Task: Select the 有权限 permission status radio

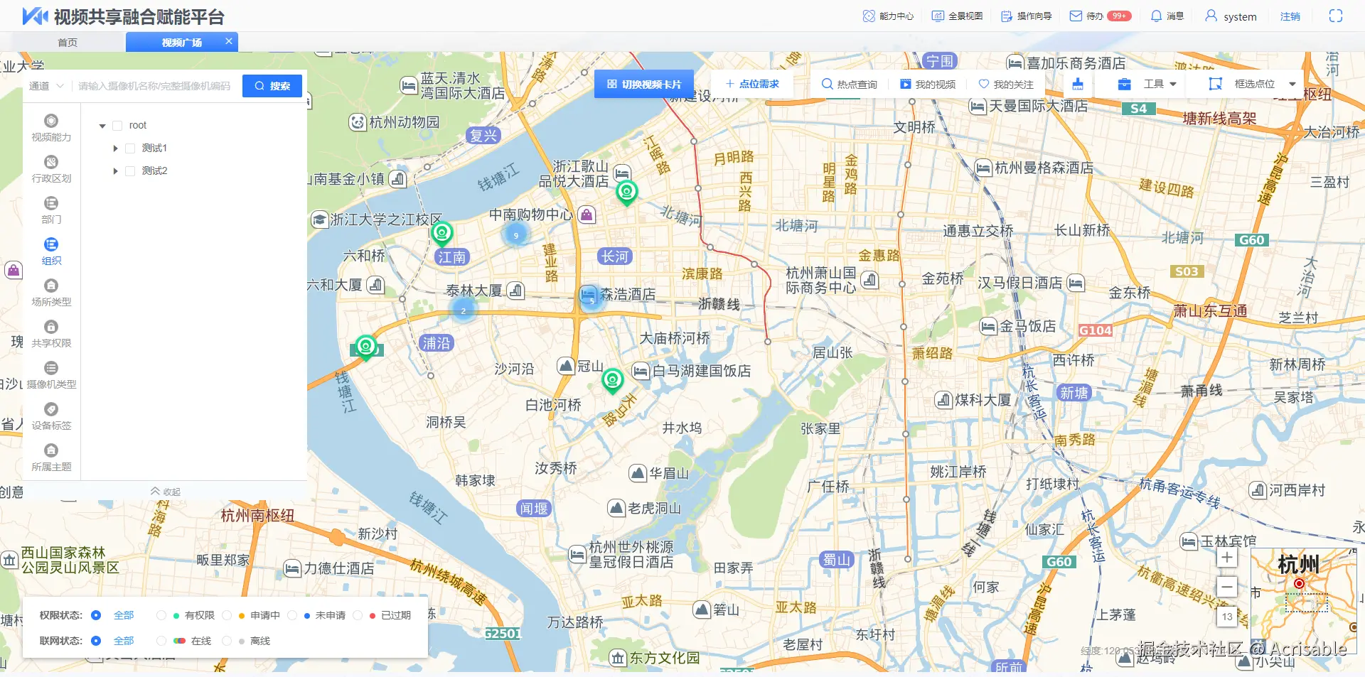Action: click(x=161, y=615)
